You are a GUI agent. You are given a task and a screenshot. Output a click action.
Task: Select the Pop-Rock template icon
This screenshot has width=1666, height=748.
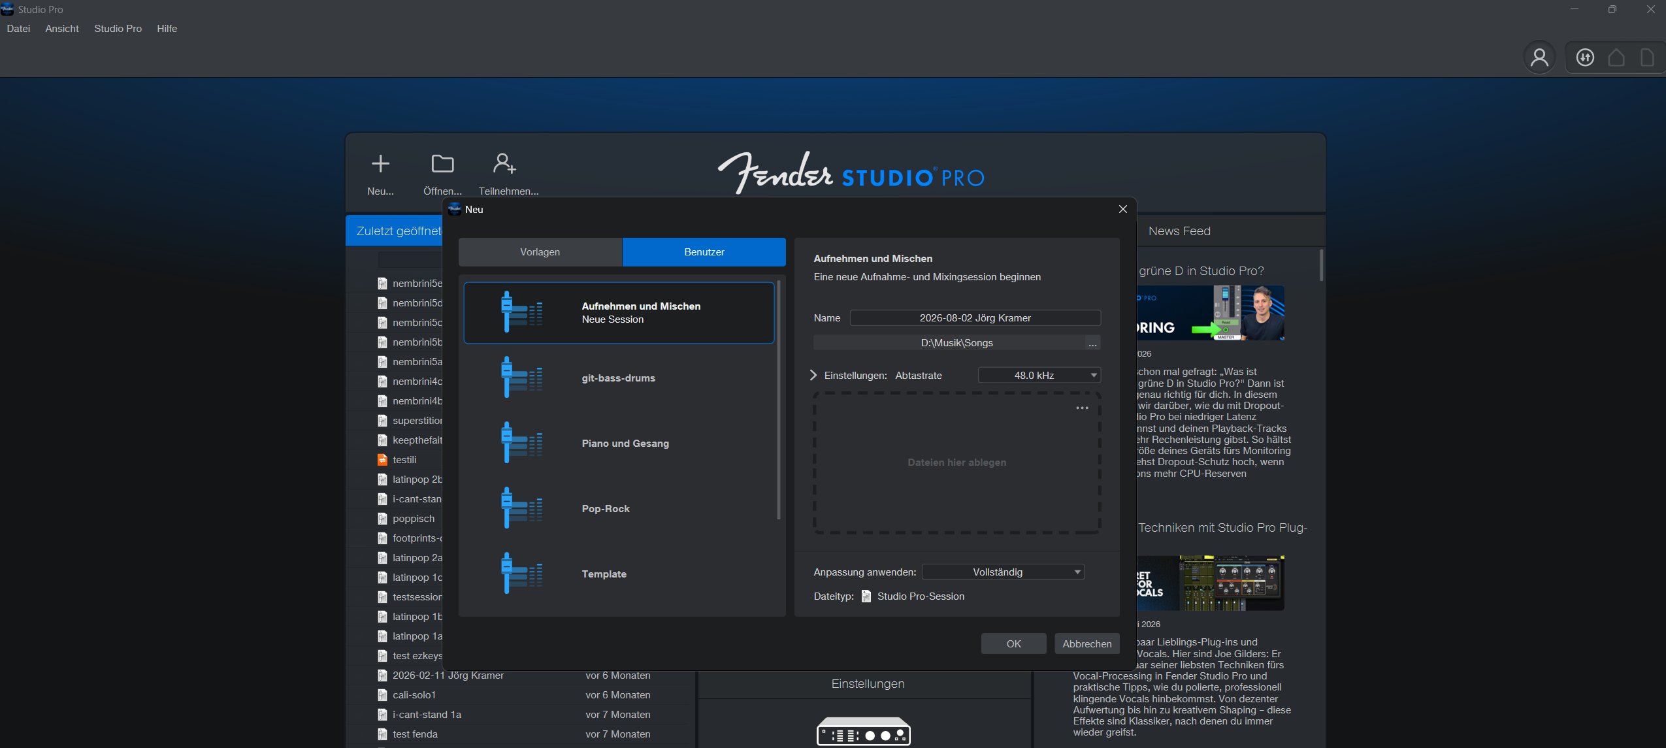coord(521,508)
